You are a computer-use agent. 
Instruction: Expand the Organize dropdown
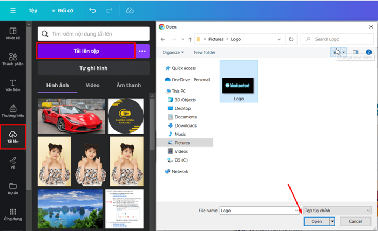(x=173, y=52)
